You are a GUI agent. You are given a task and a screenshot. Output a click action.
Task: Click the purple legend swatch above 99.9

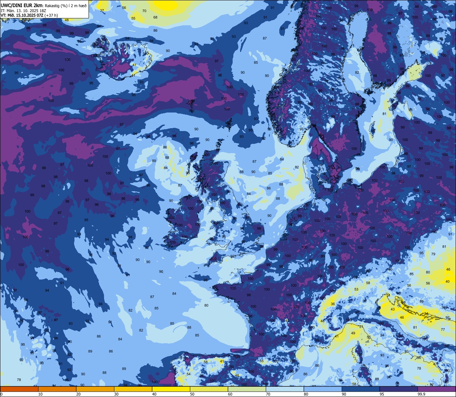point(436,389)
